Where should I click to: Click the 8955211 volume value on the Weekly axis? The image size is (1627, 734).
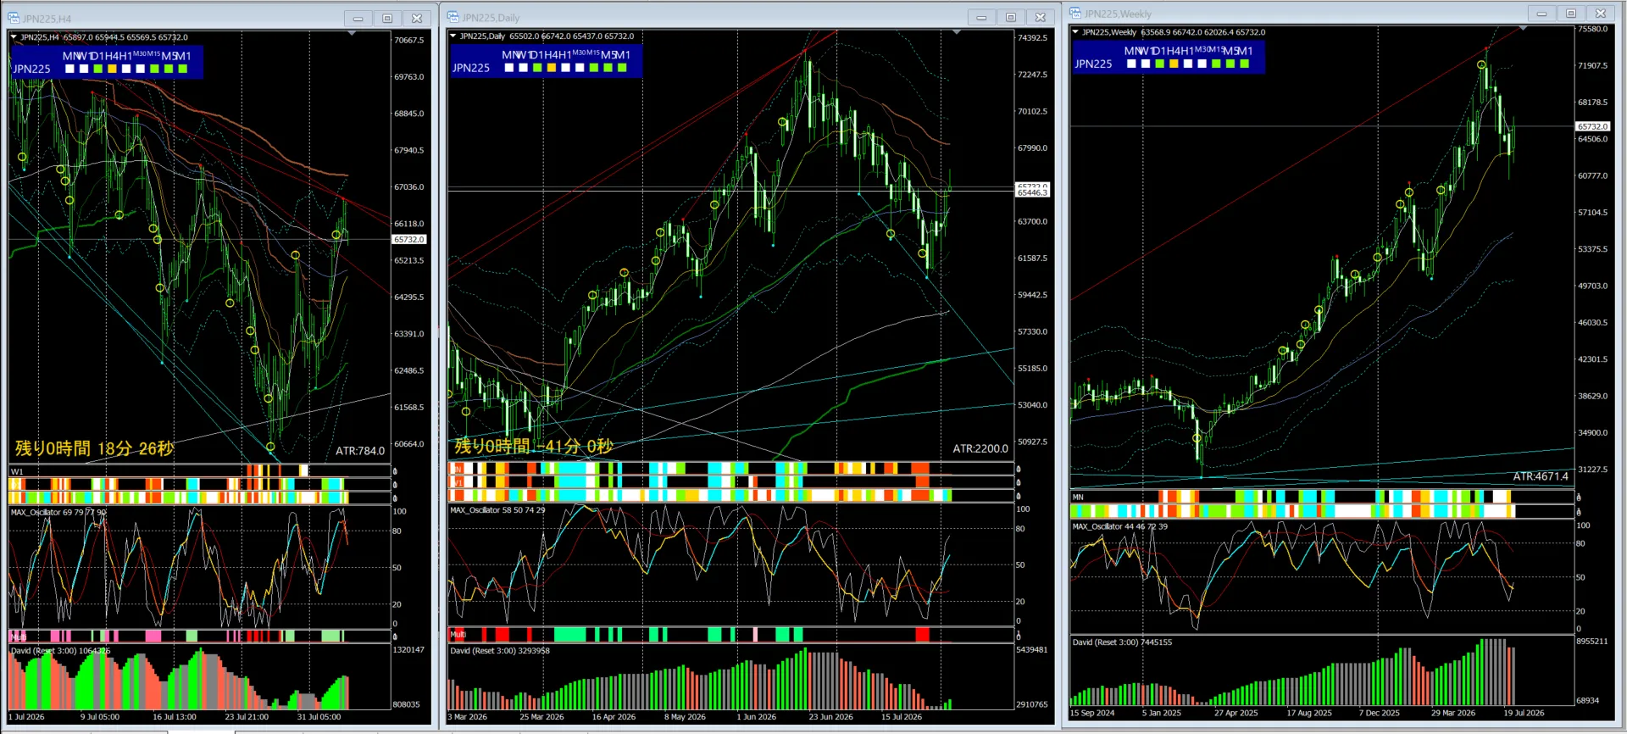[x=1592, y=642]
